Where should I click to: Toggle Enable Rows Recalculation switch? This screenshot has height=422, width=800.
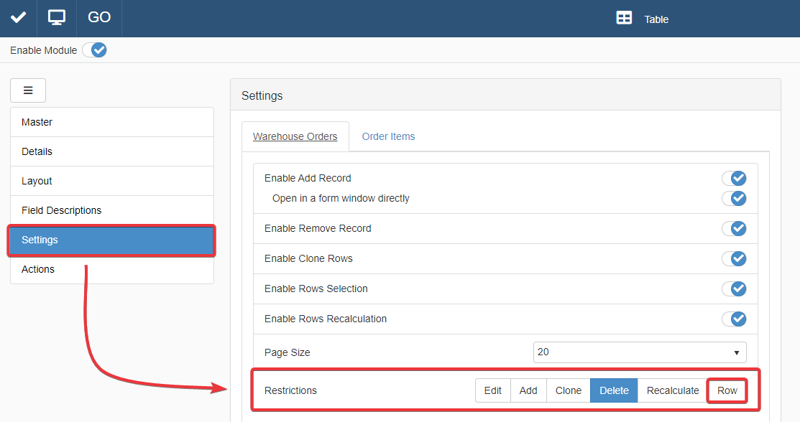coord(734,319)
